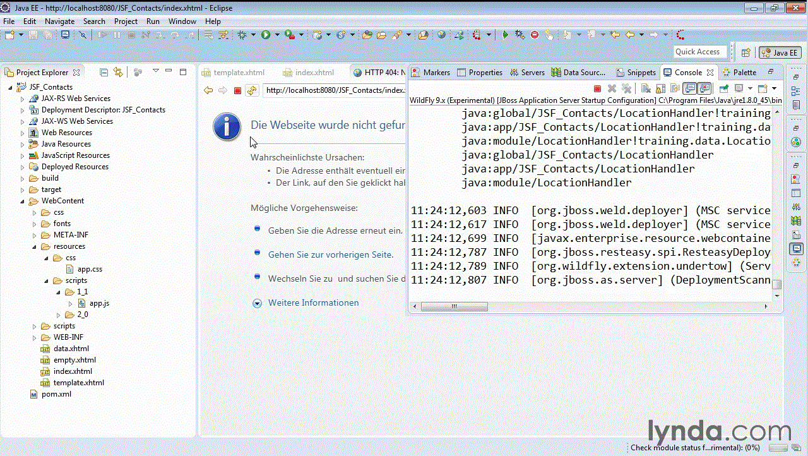808x456 pixels.
Task: Refresh the internal browser page
Action: (252, 90)
